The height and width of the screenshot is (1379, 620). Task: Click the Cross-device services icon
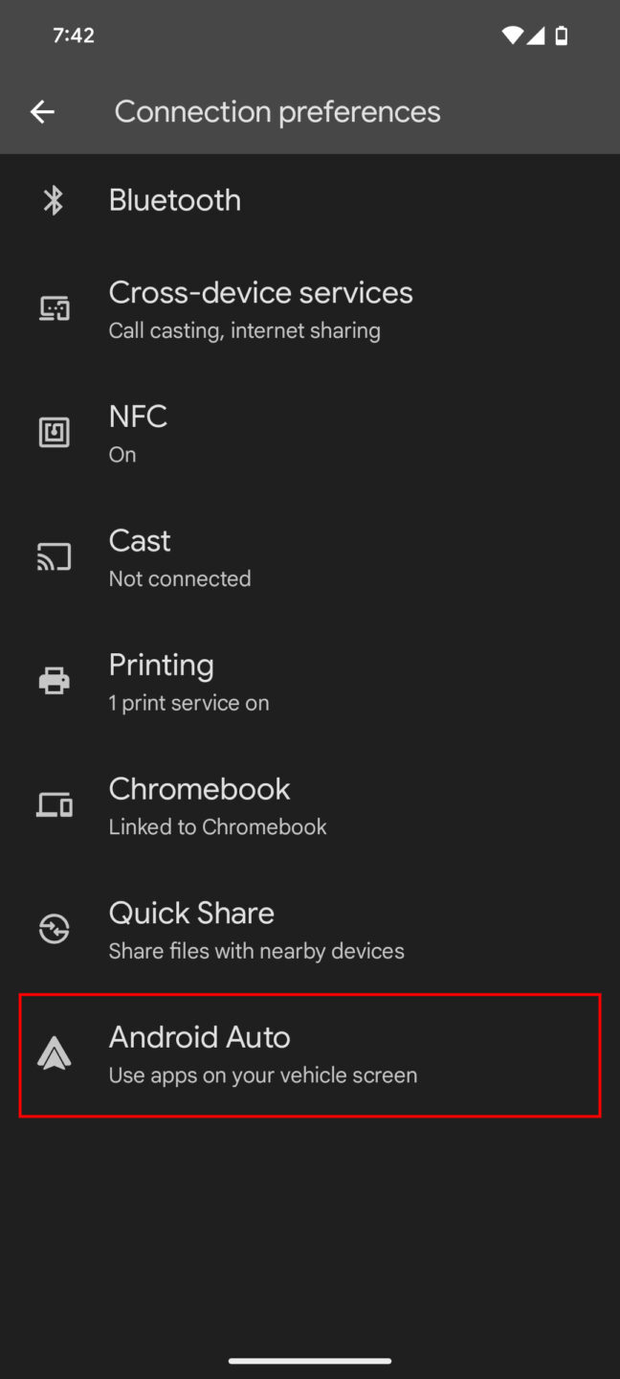coord(54,309)
